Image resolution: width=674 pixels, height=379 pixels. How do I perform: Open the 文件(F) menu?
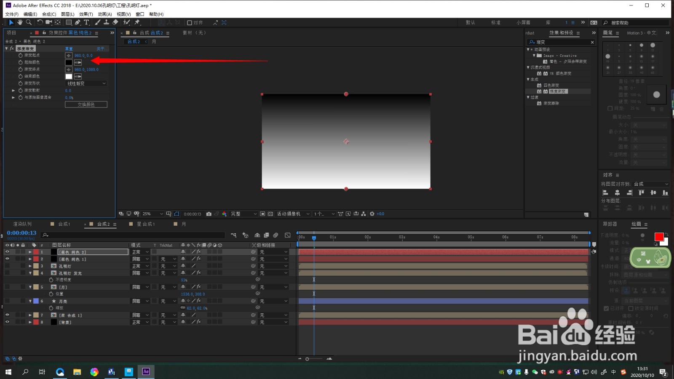click(12, 14)
